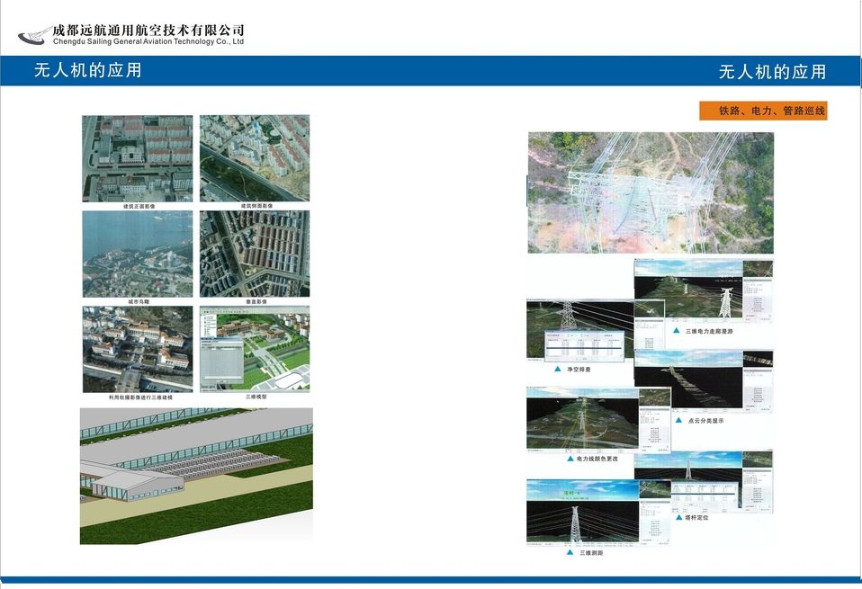
Task: Click the blue triangle beside 净空排查
Action: point(558,370)
